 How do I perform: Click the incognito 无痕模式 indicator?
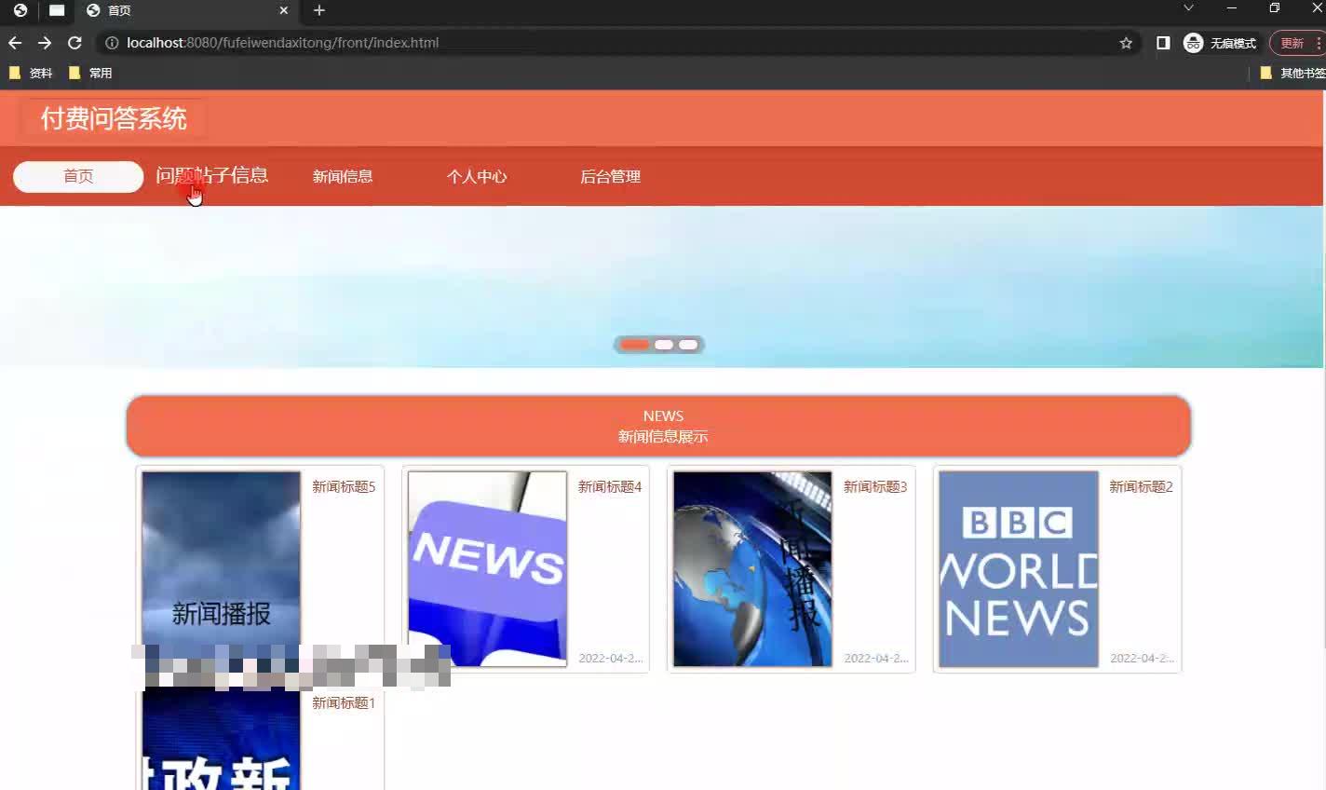click(x=1220, y=43)
